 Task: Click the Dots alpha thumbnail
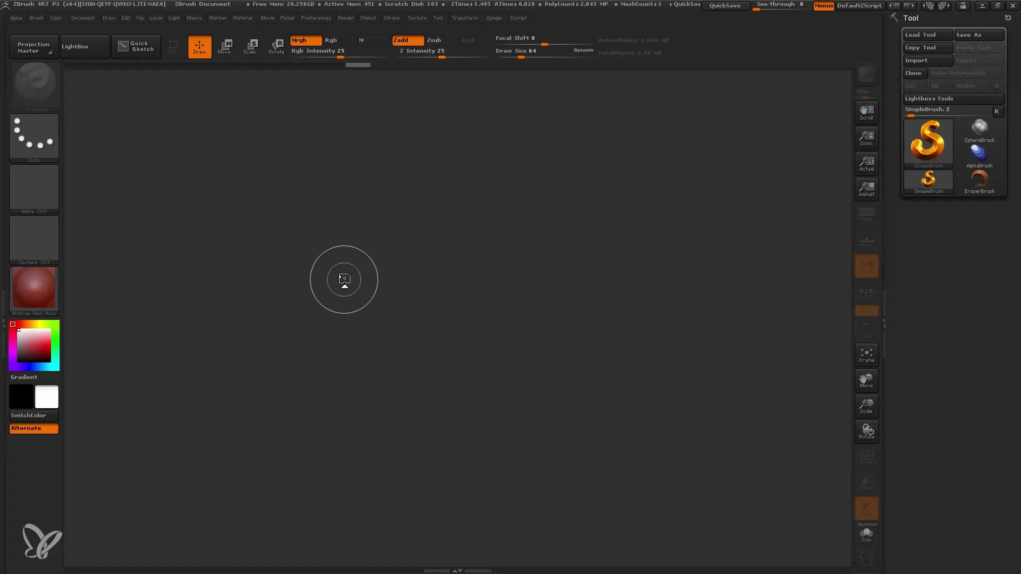[x=34, y=136]
